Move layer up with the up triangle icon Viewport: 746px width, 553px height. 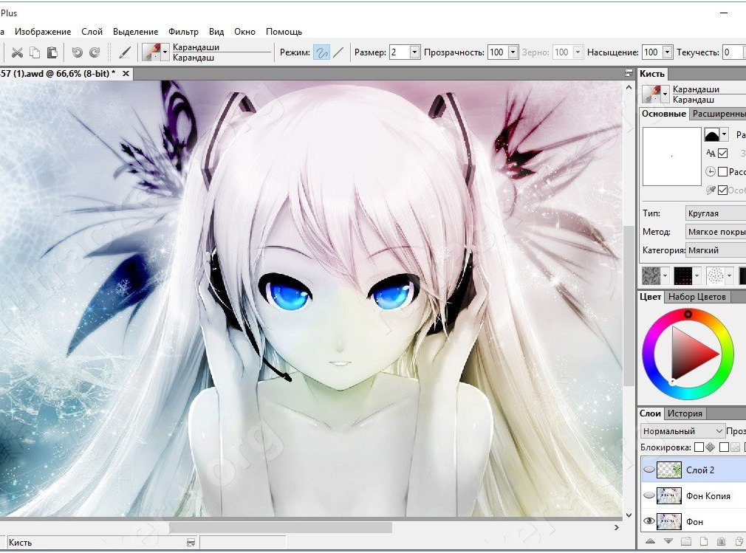(651, 541)
